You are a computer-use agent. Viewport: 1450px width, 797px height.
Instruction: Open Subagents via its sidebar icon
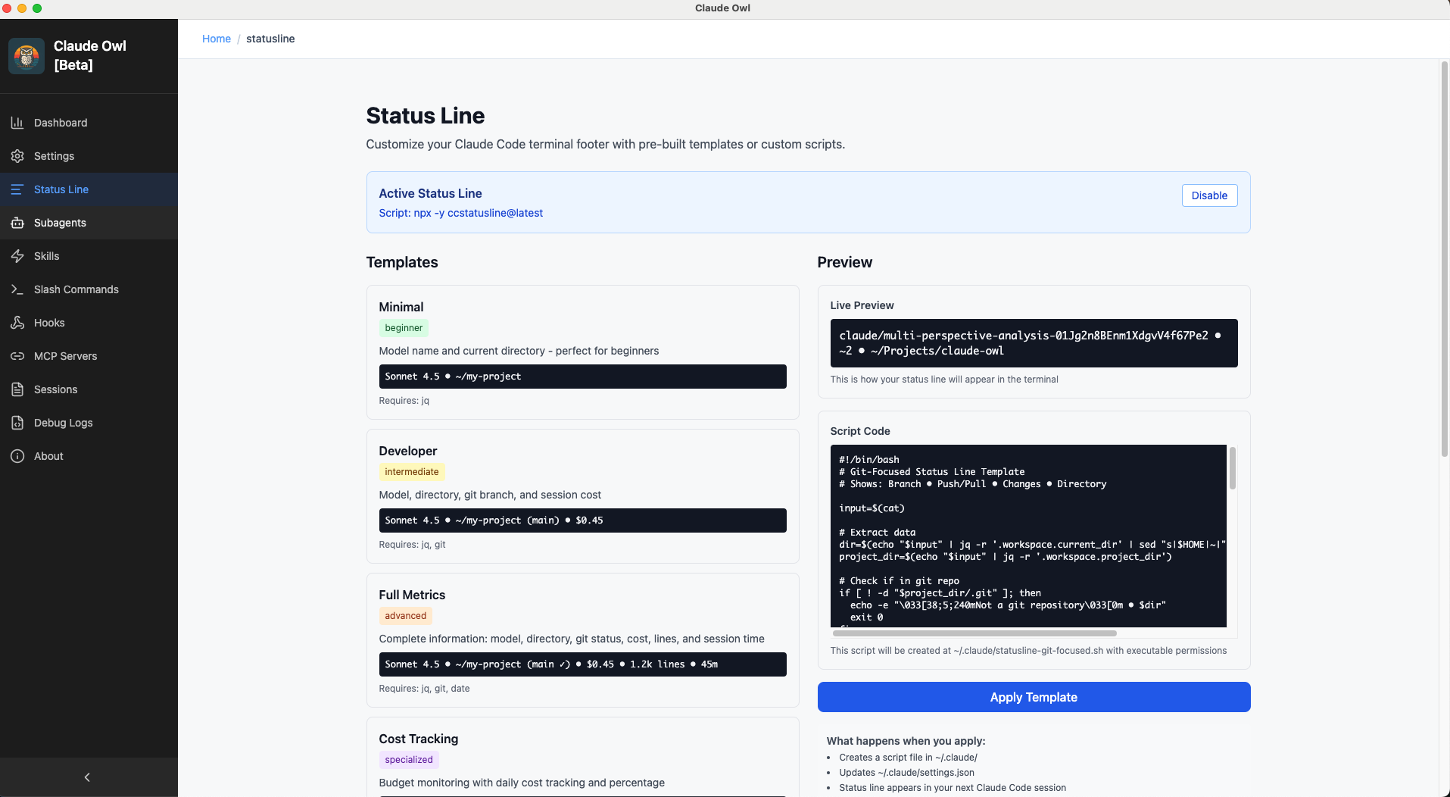click(x=18, y=223)
